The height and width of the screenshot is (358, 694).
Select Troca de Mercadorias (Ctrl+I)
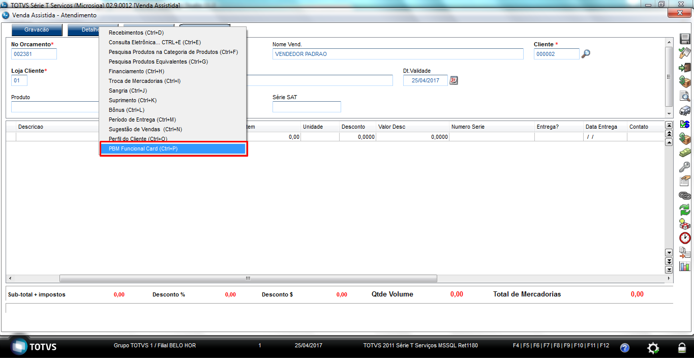173,81
